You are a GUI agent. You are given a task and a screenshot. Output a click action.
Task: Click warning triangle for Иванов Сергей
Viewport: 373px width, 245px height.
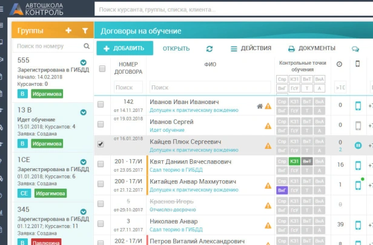click(x=268, y=126)
